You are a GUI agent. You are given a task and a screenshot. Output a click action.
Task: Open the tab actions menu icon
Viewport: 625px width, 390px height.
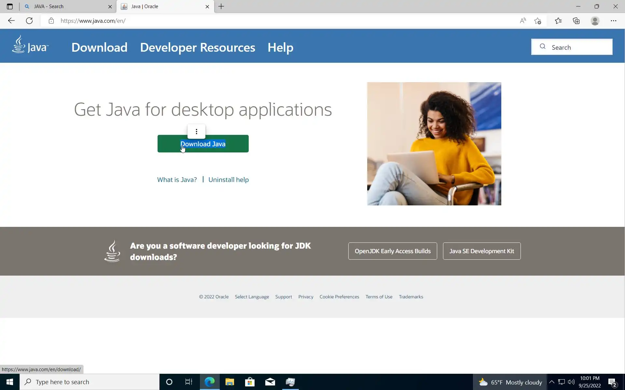[x=10, y=6]
